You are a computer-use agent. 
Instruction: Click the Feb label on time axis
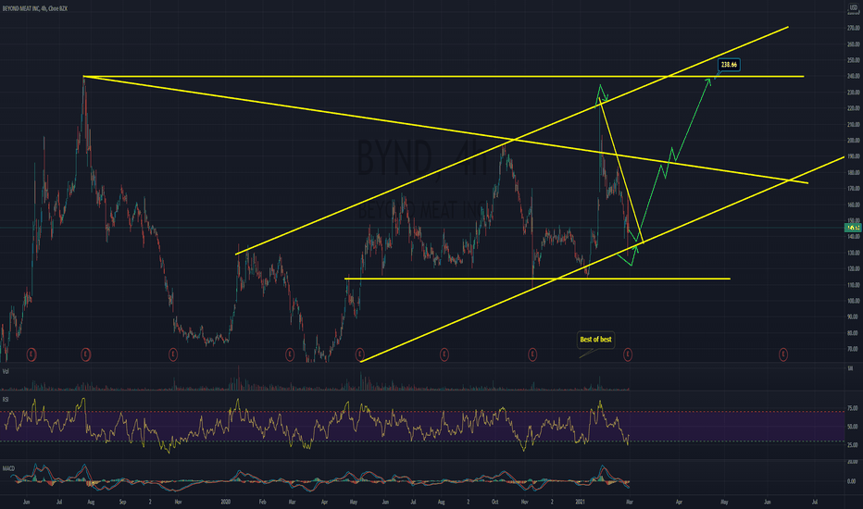[x=263, y=502]
